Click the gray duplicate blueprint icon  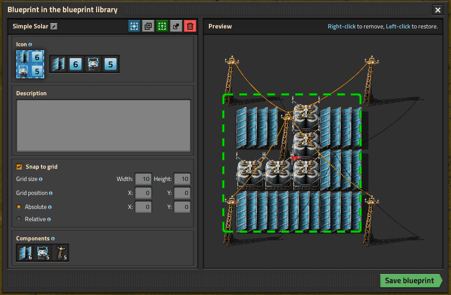tap(148, 26)
